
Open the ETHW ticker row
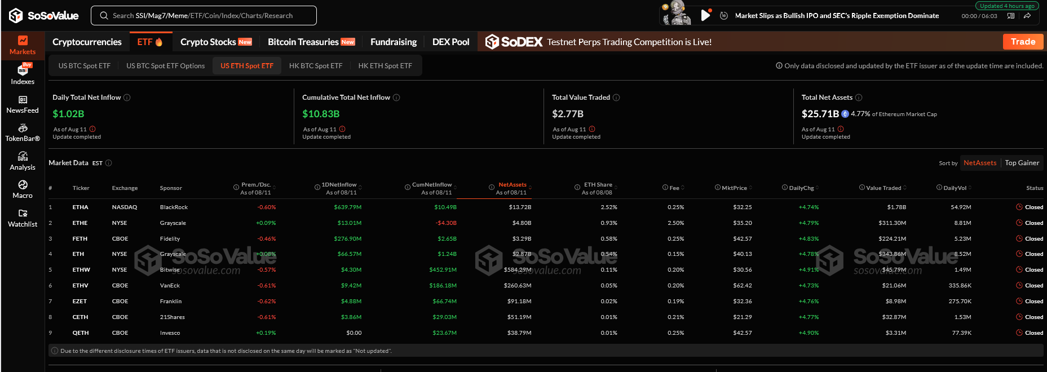click(x=546, y=270)
